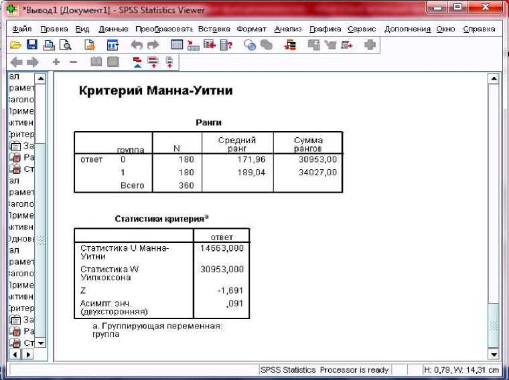Image resolution: width=509 pixels, height=380 pixels.
Task: Click the asymptotic significance value ,091
Action: (x=236, y=304)
